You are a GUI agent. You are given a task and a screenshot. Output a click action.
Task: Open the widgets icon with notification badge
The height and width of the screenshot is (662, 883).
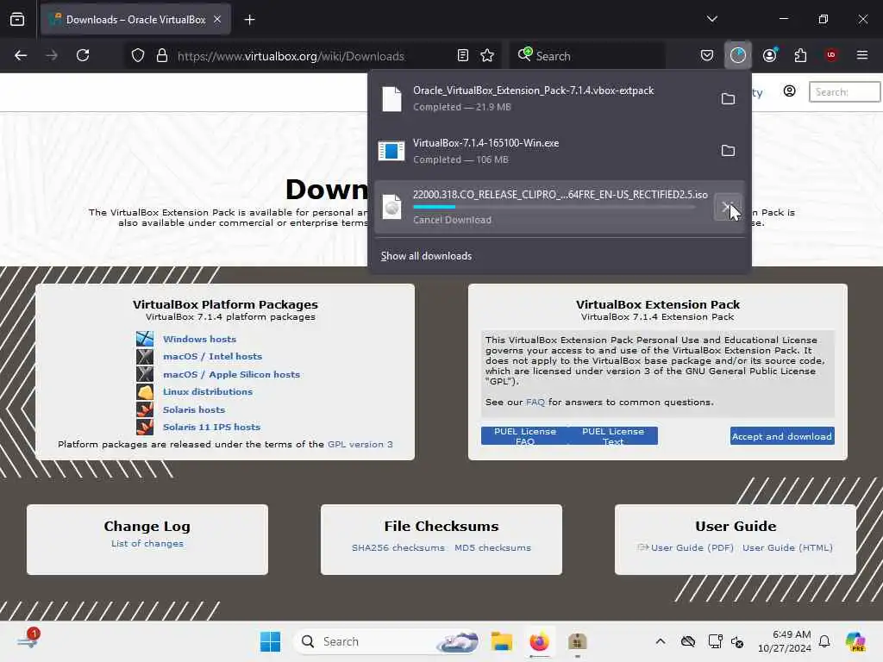point(27,640)
